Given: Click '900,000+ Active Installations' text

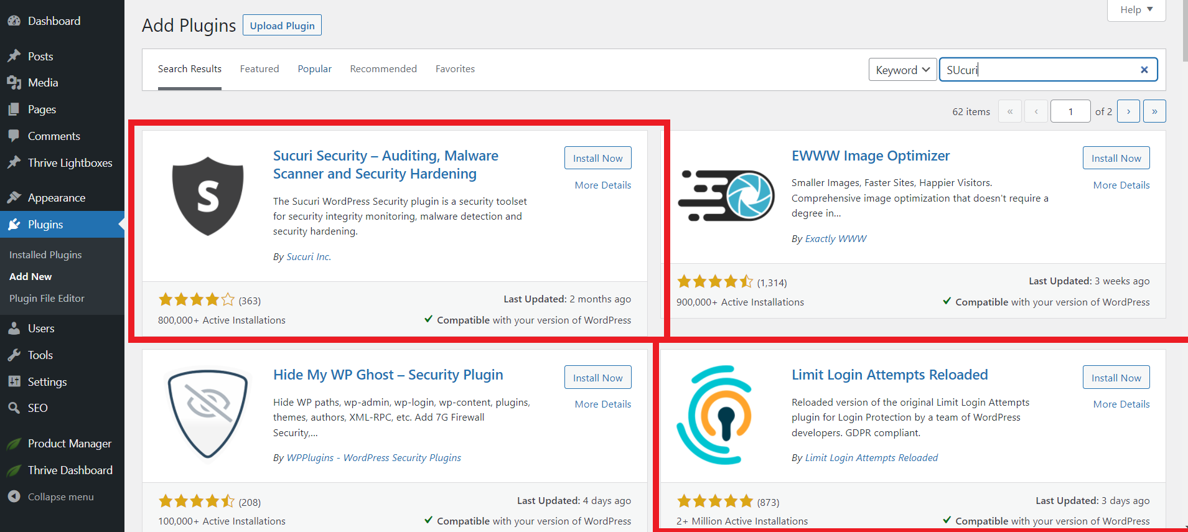Looking at the screenshot, I should point(740,302).
